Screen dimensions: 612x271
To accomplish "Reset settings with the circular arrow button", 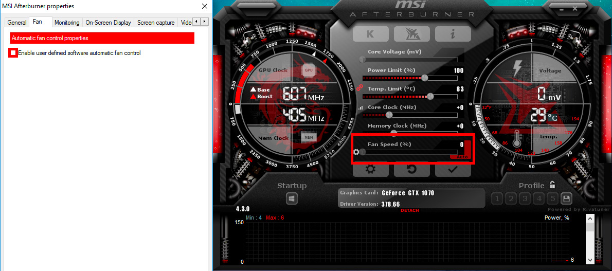I will point(412,170).
